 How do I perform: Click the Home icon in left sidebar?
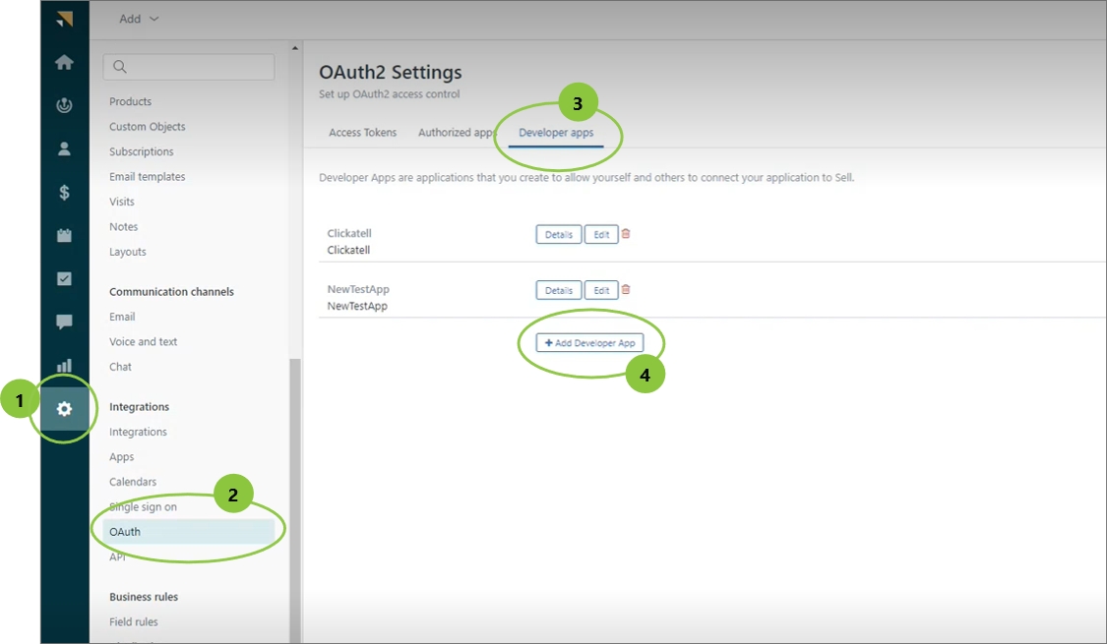[x=64, y=63]
